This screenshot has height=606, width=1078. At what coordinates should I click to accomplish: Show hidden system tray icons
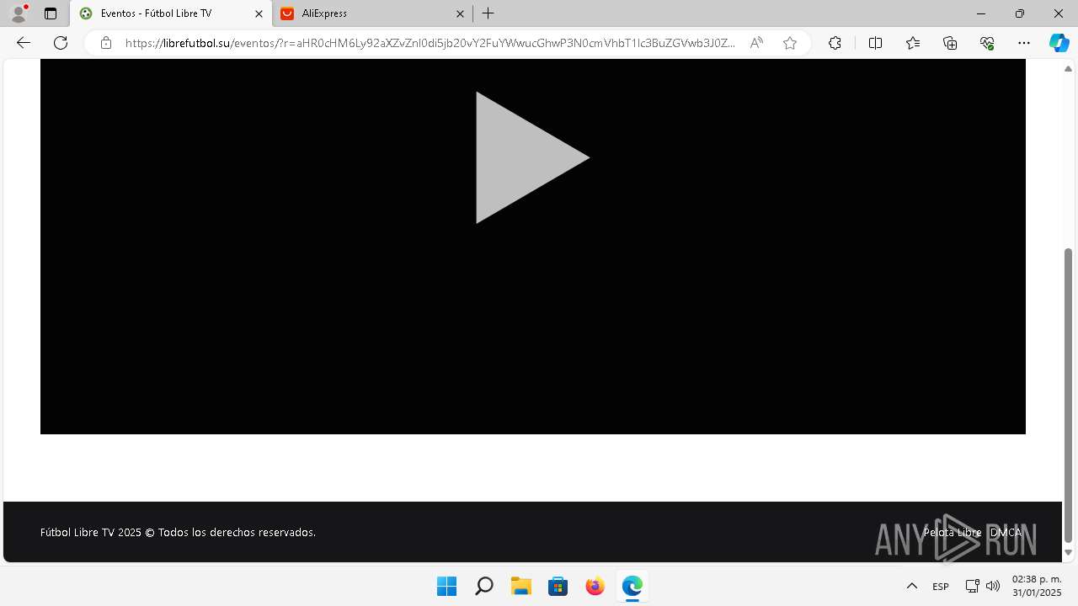911,586
